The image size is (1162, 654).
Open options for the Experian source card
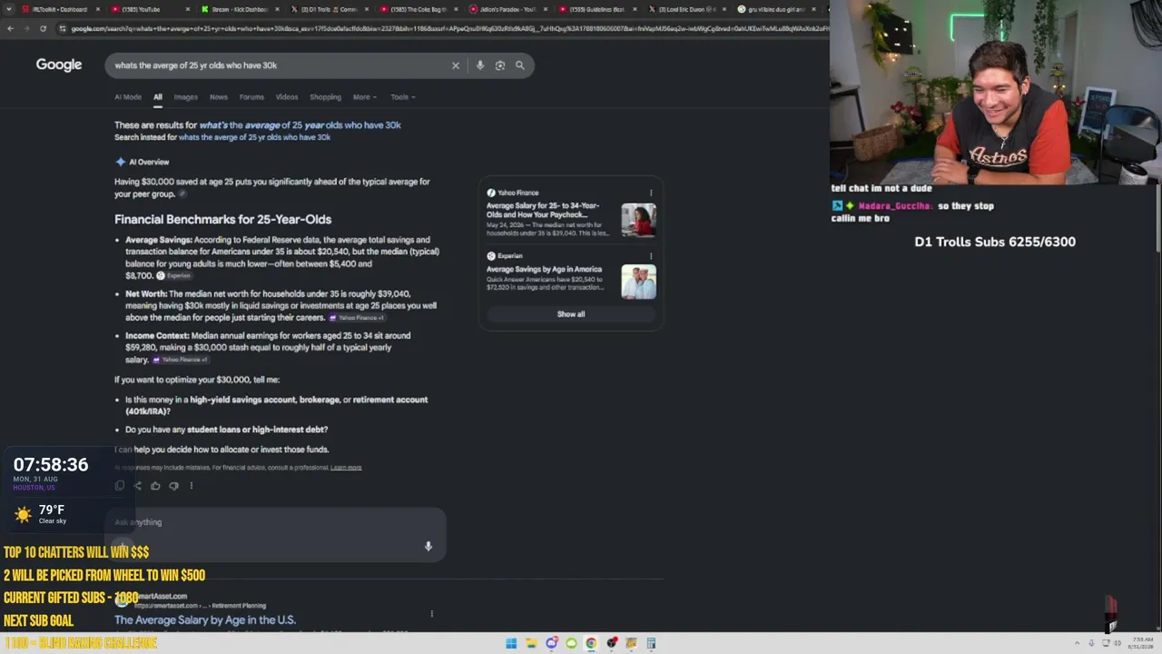(x=651, y=256)
